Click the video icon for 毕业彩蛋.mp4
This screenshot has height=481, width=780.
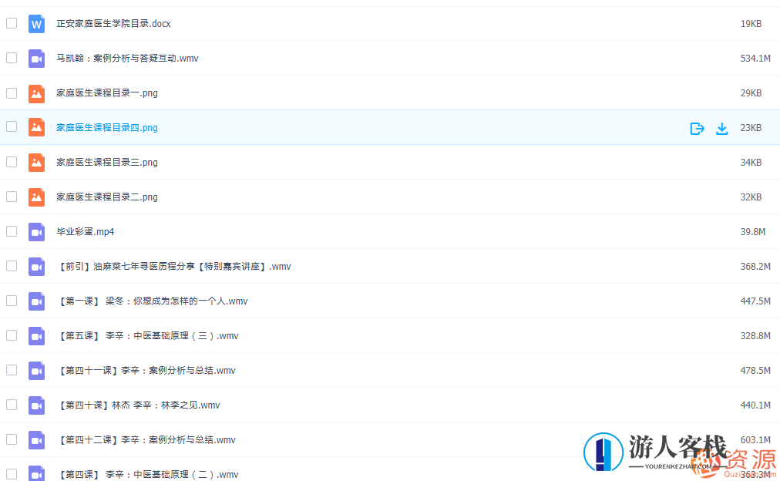pyautogui.click(x=36, y=231)
